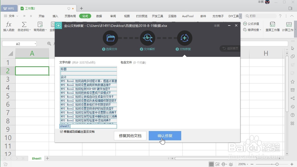Switch to normal grid view in status bar
The image size is (297, 167).
[x=211, y=164]
